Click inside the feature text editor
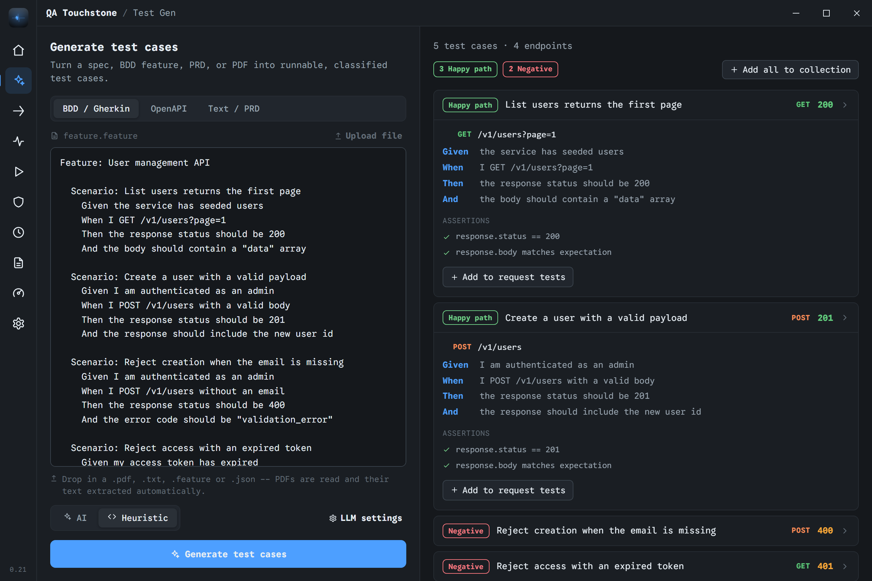The image size is (872, 581). (228, 307)
